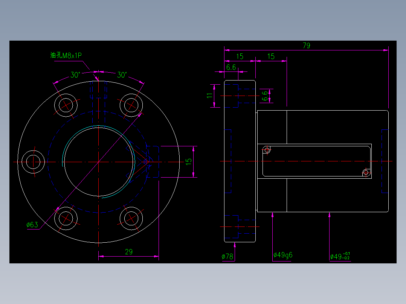
Task: Select the 79 overall length dimension
Action: click(306, 46)
